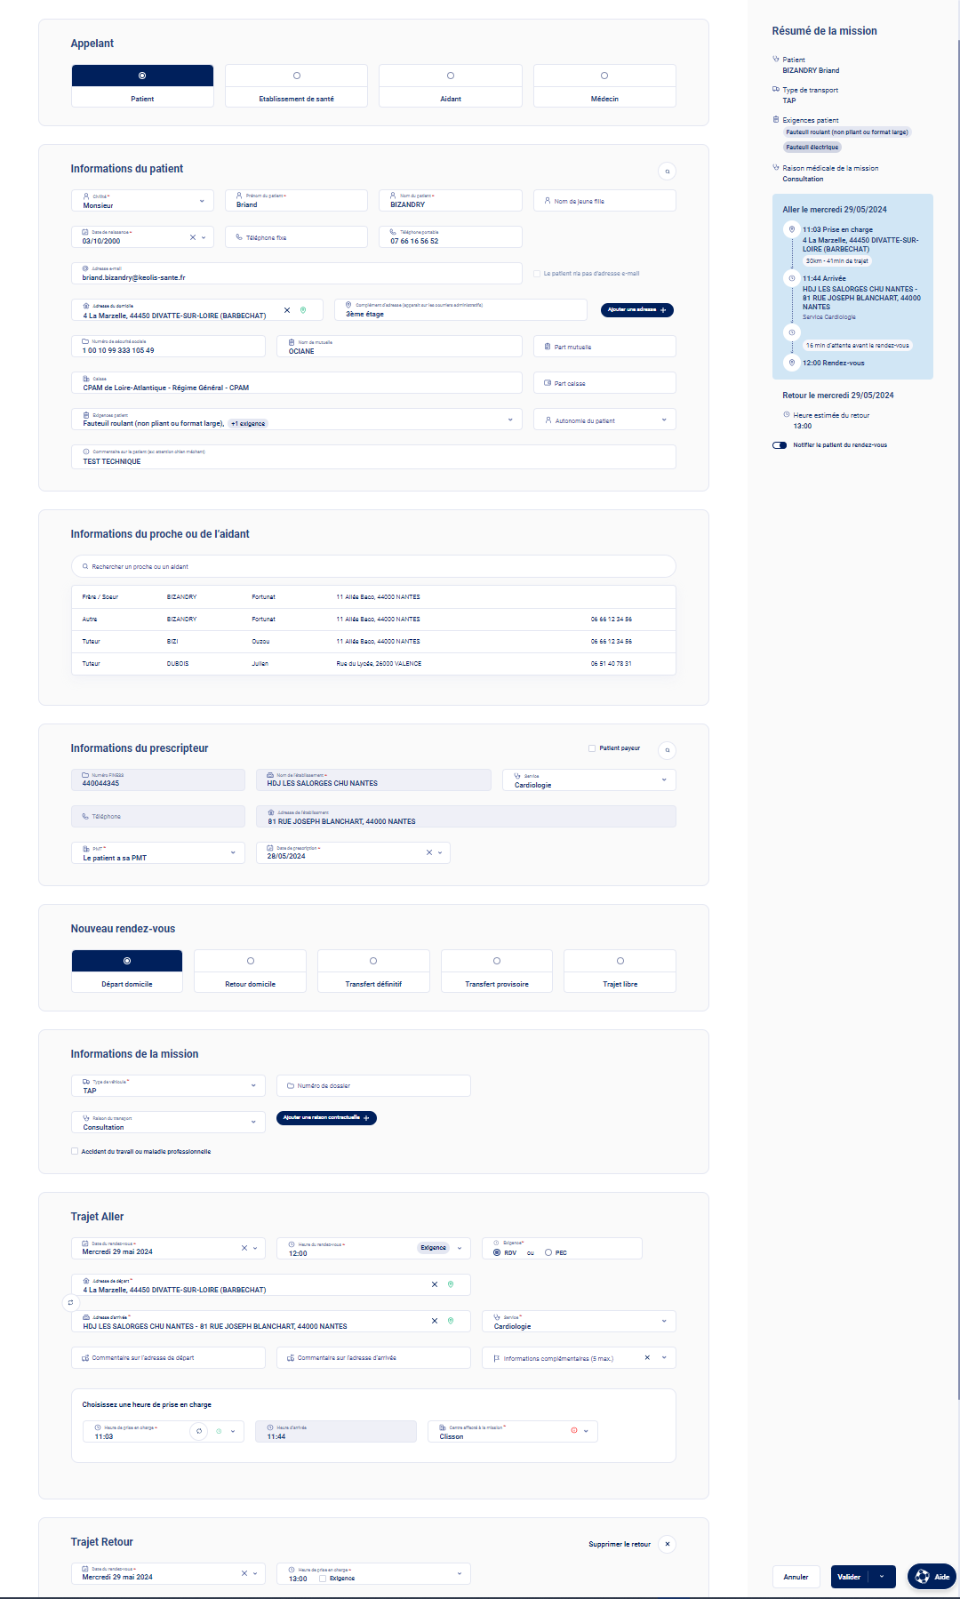Open Raison du transport dropdown Consultation
960x1599 pixels.
[168, 1123]
